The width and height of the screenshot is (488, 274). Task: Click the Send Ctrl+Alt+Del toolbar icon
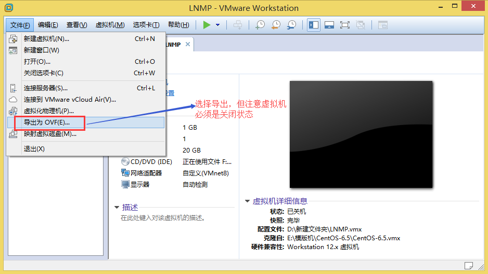click(238, 25)
